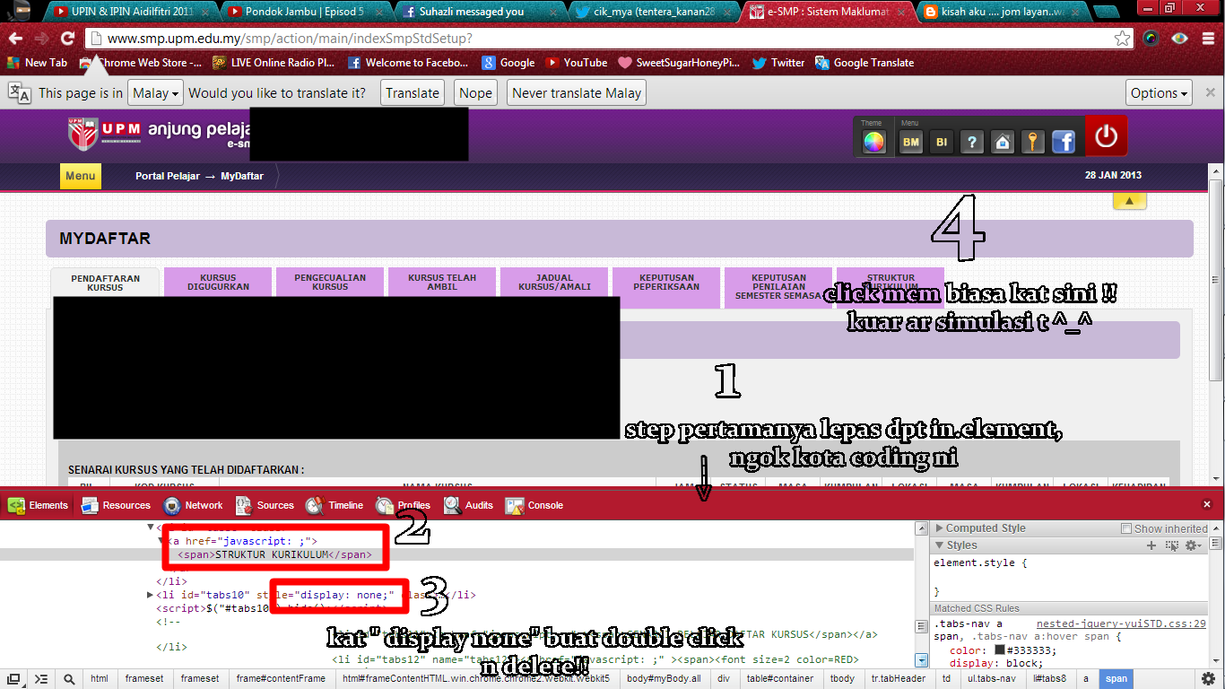Close the translate bar
Viewport: 1225px width, 689px height.
click(x=1210, y=92)
